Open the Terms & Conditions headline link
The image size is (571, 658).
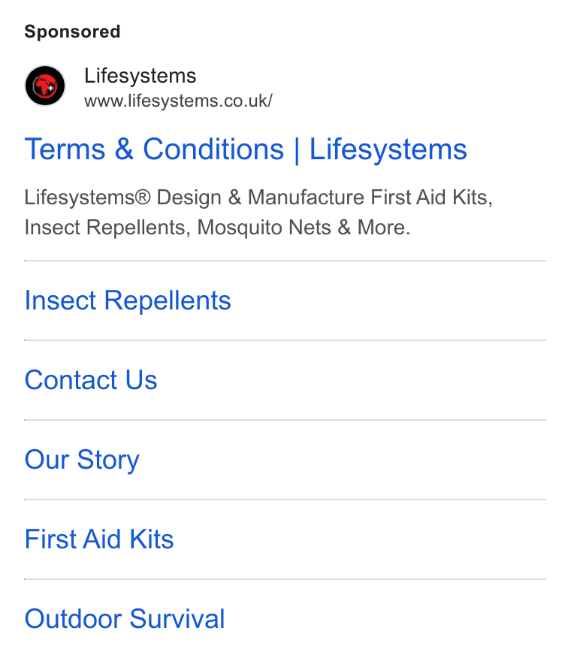(246, 149)
